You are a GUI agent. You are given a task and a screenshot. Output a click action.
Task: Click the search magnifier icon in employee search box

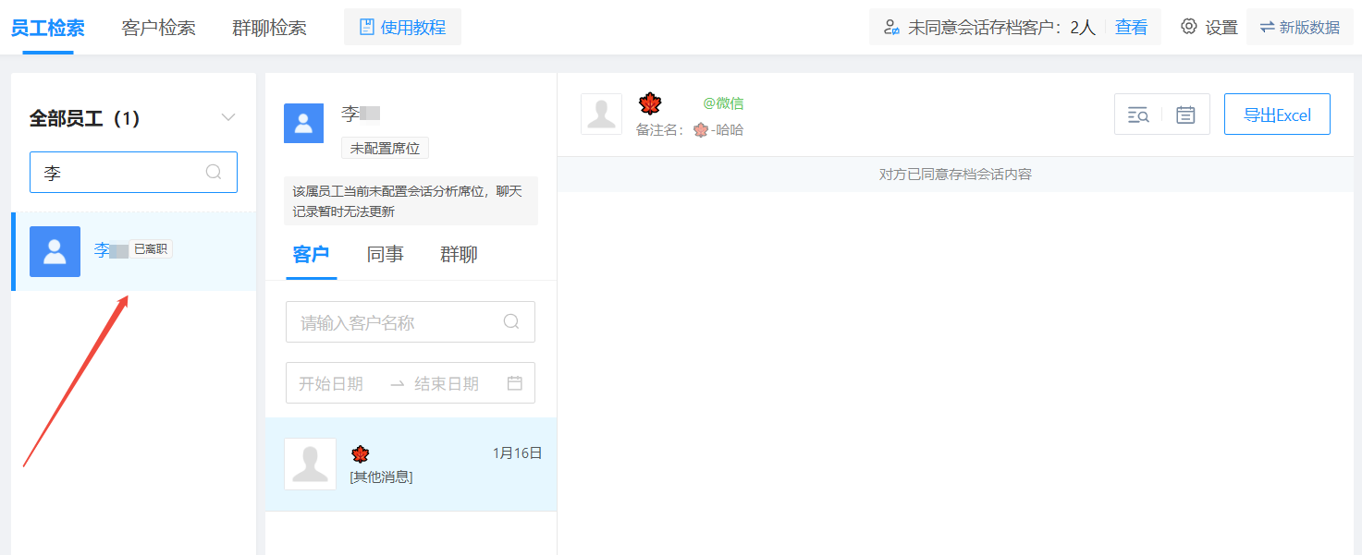[214, 172]
